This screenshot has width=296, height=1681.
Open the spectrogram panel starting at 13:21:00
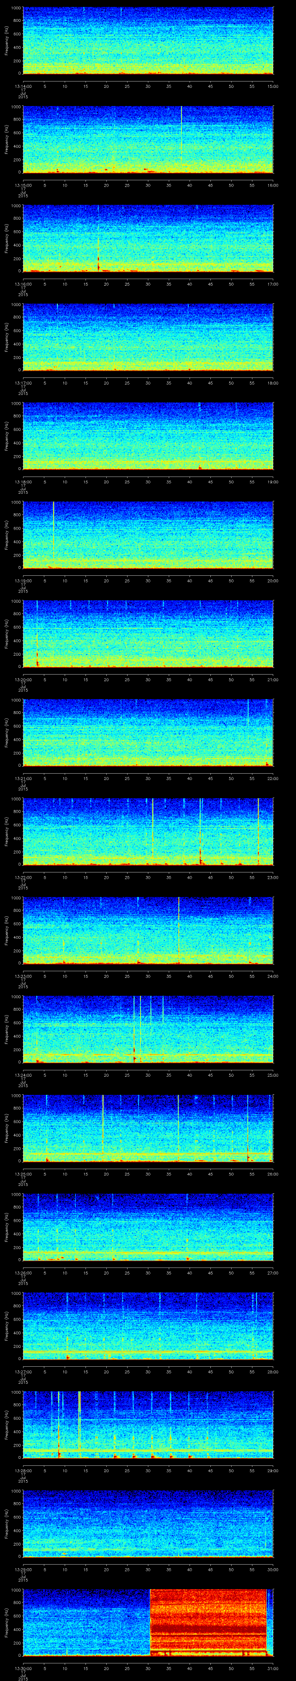coord(148,732)
